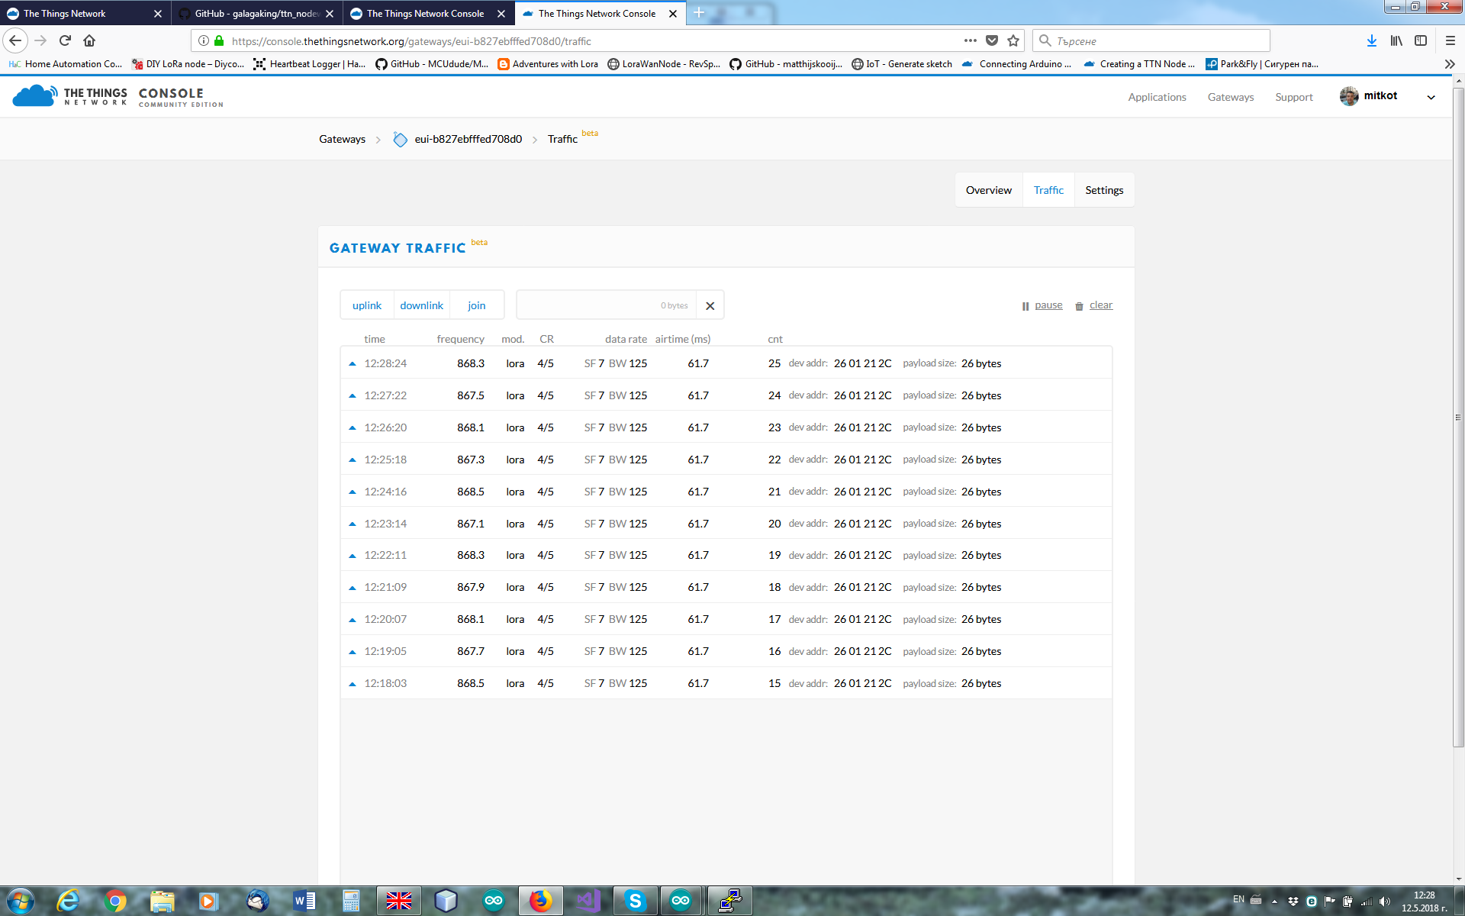
Task: Expand the 12:26:20 traffic row
Action: [x=726, y=427]
